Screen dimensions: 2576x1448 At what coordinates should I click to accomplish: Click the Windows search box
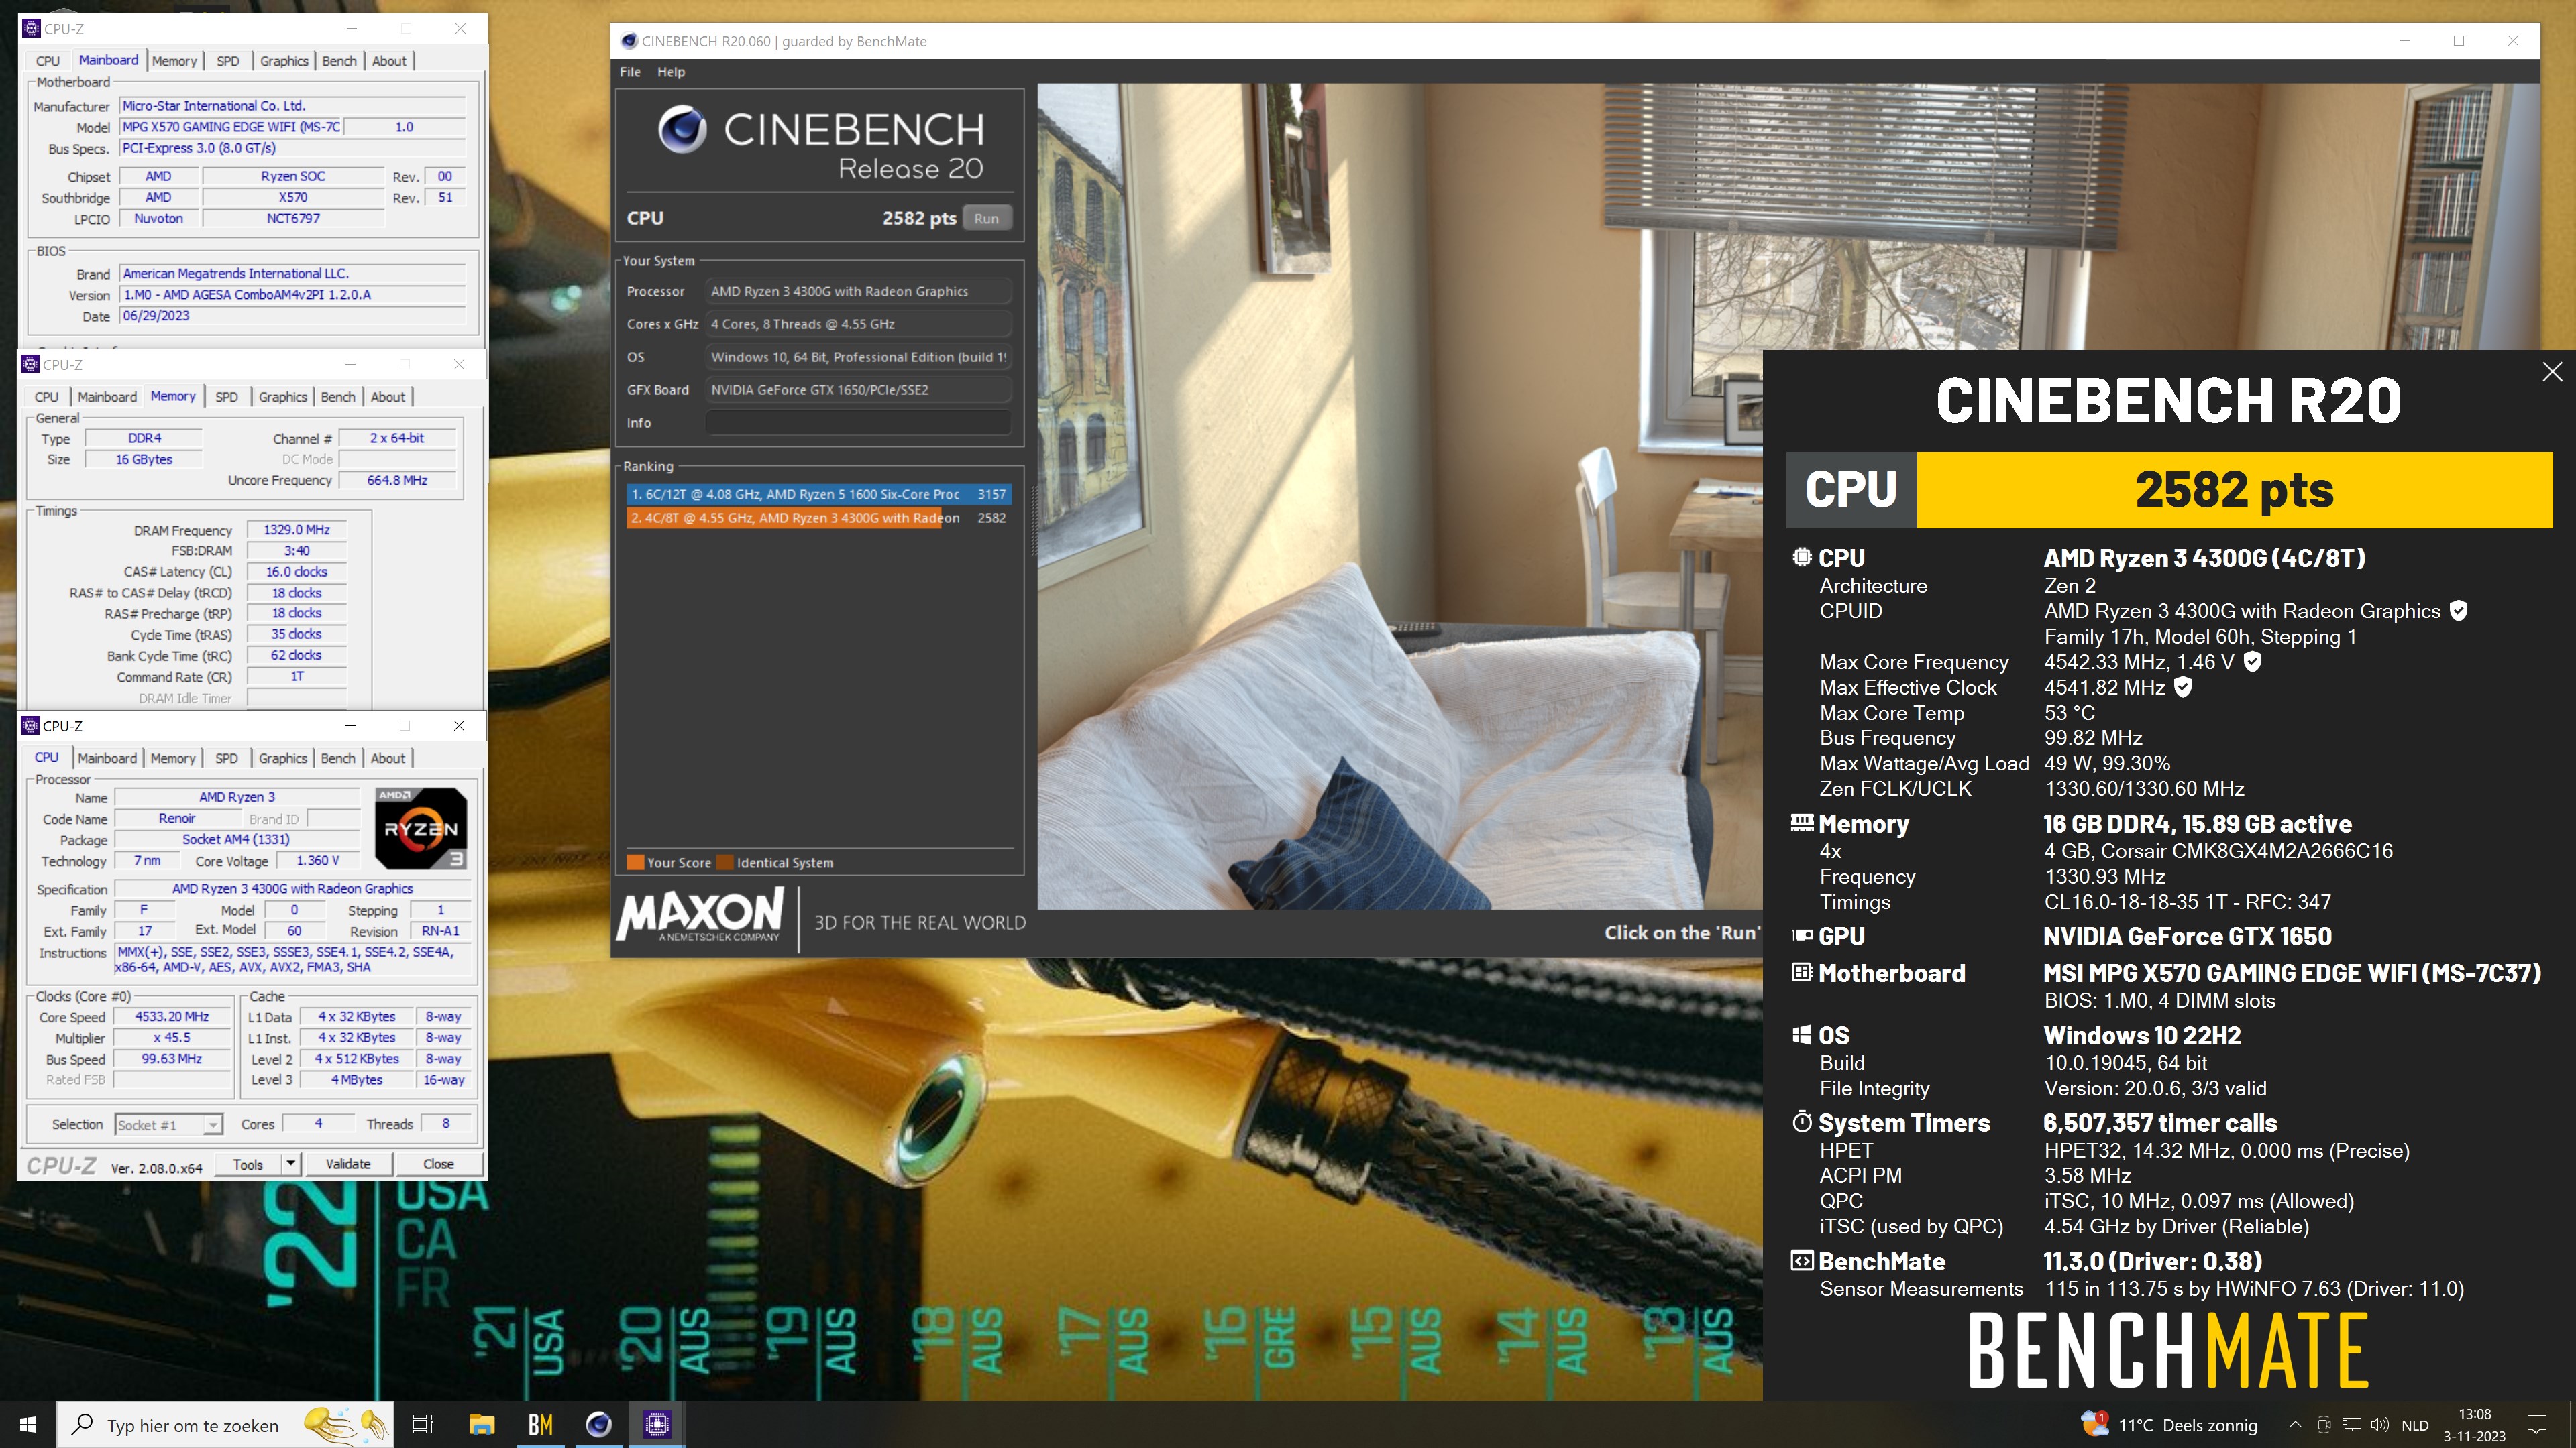[226, 1425]
